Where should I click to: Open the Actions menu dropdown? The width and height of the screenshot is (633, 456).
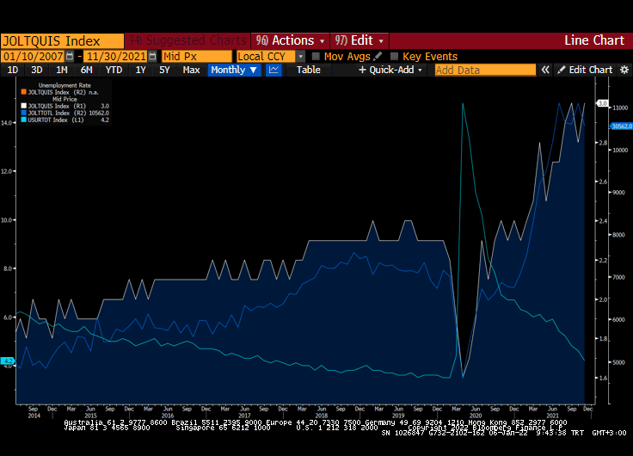[290, 40]
